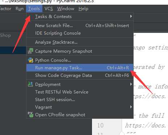This screenshot has width=168, height=135.
Task: Choose New Scratch File option
Action: [x=80, y=26]
